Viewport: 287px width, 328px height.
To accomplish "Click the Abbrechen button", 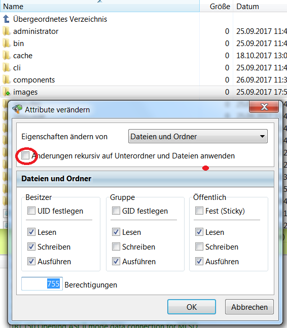I will 249,307.
